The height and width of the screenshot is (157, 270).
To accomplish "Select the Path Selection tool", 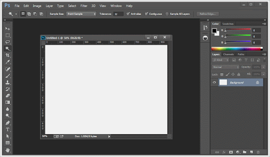I will 8,136.
